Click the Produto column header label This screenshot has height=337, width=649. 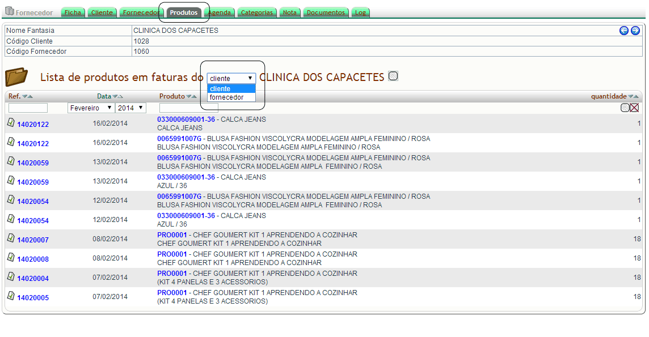tap(172, 96)
